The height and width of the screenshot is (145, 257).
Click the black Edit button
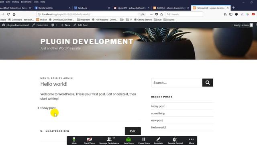pos(133,131)
